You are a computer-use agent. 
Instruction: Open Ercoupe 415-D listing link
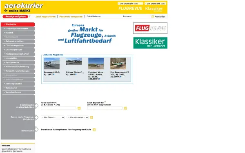(52, 73)
